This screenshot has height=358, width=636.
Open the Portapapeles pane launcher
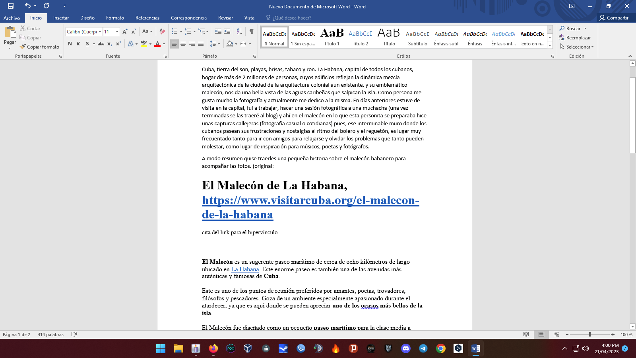60,56
